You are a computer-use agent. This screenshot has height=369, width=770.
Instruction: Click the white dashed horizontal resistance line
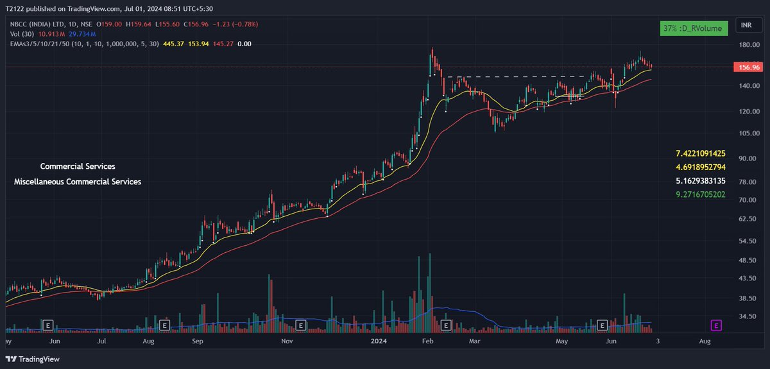[x=515, y=76]
